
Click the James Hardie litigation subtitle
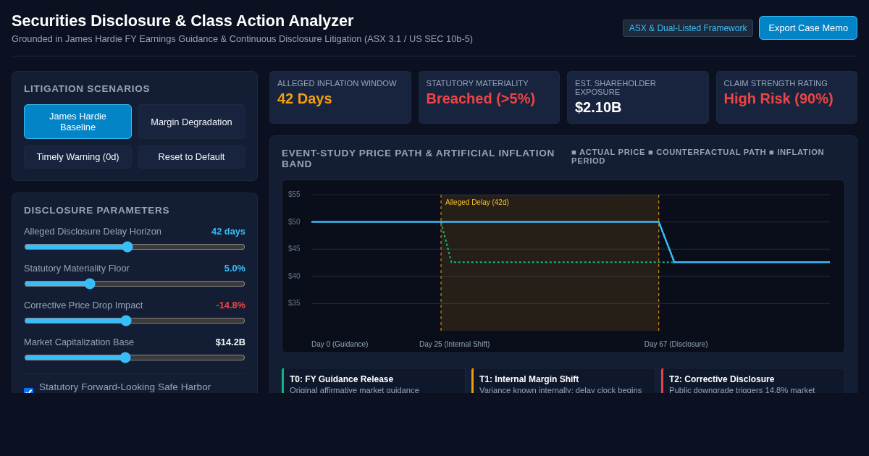coord(242,39)
